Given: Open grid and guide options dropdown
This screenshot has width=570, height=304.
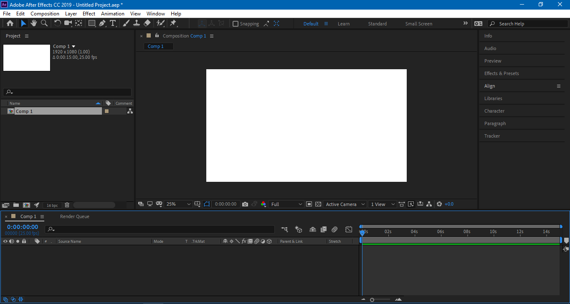Looking at the screenshot, I should coord(198,204).
